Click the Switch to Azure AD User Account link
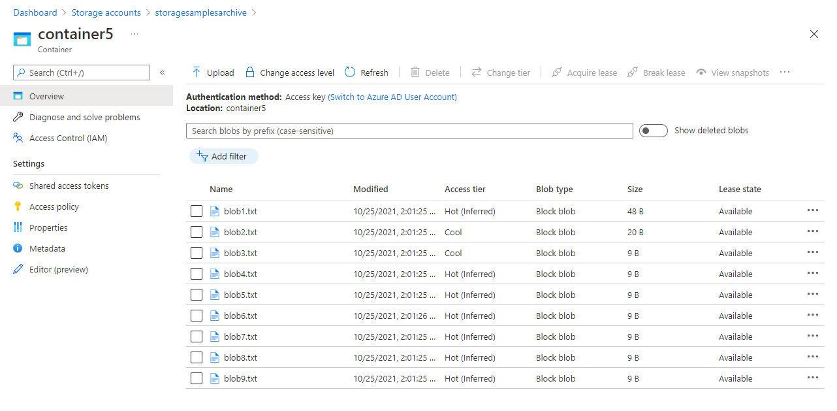This screenshot has height=411, width=837. pos(392,96)
